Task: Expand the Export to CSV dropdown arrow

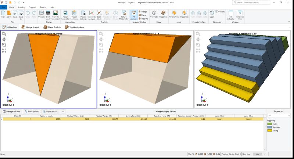Action: tap(63, 111)
